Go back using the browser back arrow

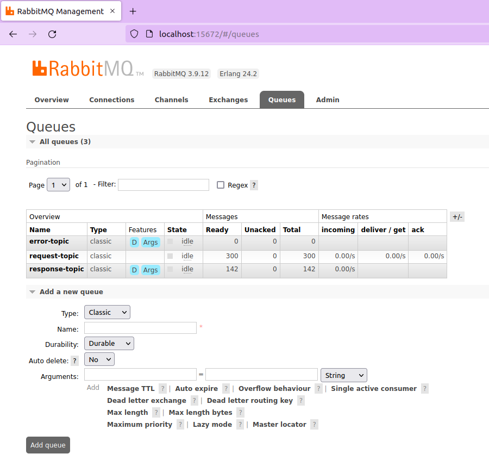click(x=13, y=34)
